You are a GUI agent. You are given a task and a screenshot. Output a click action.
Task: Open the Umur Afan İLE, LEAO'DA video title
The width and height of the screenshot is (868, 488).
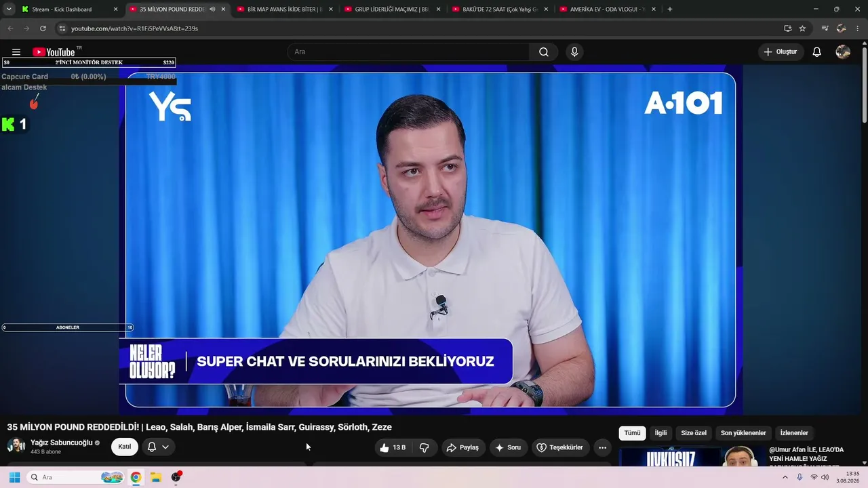pos(807,457)
